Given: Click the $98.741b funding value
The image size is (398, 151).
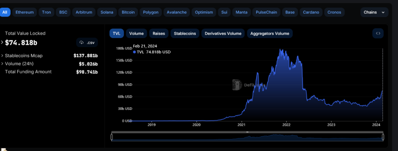Looking at the screenshot, I should point(87,72).
